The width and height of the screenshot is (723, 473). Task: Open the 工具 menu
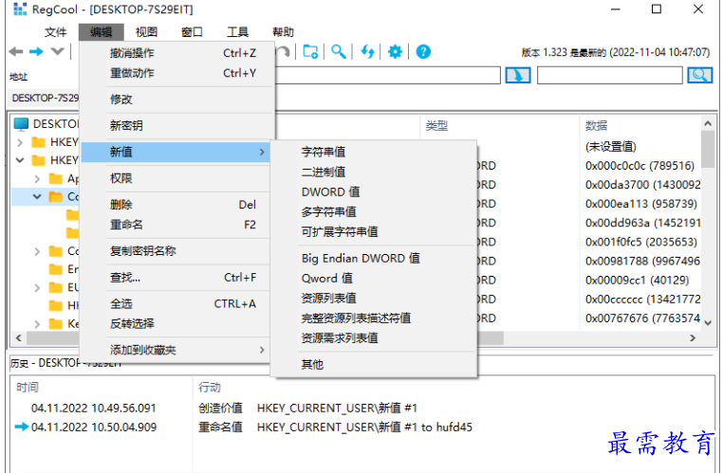237,32
